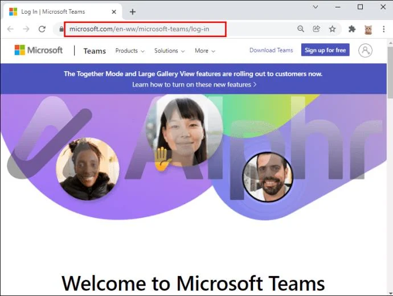This screenshot has width=393, height=296.
Task: Click the address bar URL field
Action: point(145,29)
